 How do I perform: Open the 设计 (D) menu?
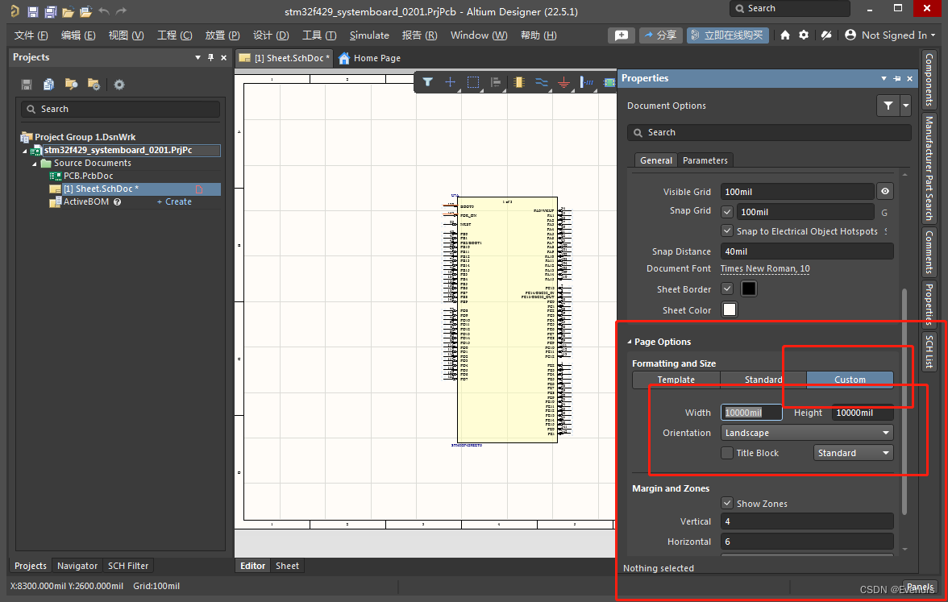point(271,35)
